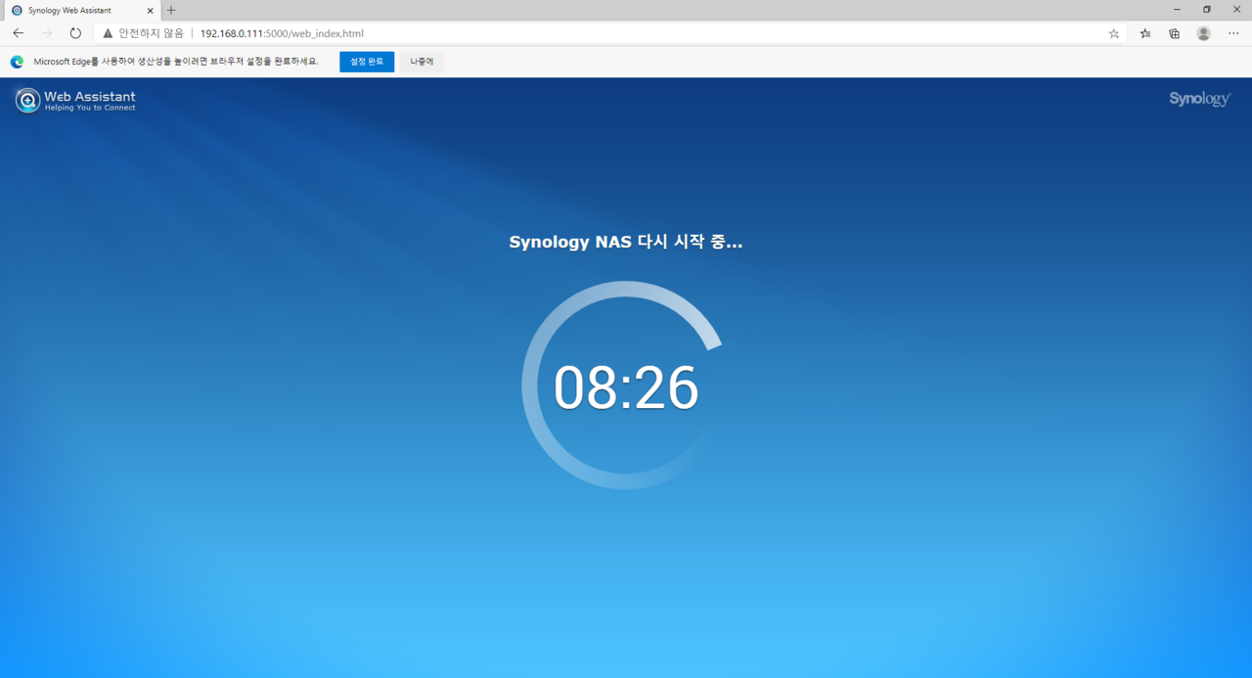Open the Edge settings and more menu

coord(1233,33)
